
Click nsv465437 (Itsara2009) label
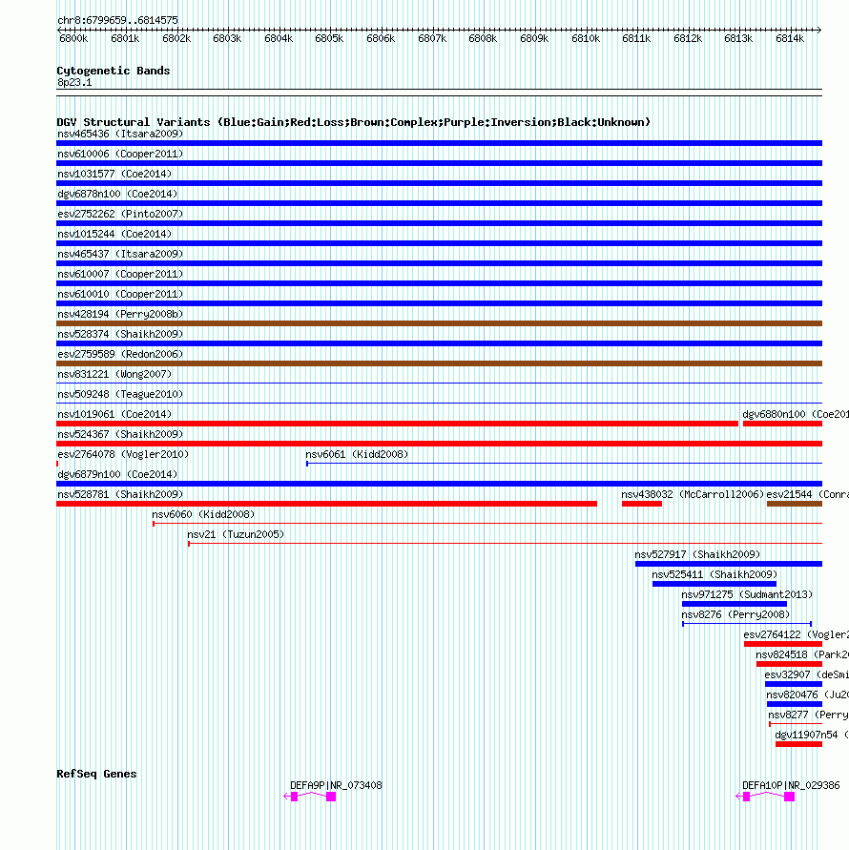[120, 255]
